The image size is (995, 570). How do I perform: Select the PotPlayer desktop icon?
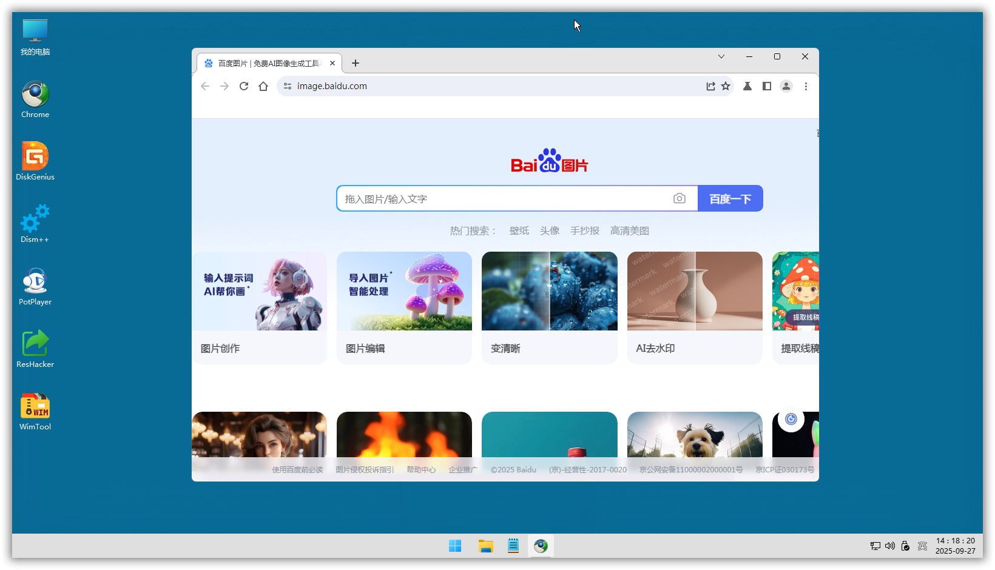[35, 287]
